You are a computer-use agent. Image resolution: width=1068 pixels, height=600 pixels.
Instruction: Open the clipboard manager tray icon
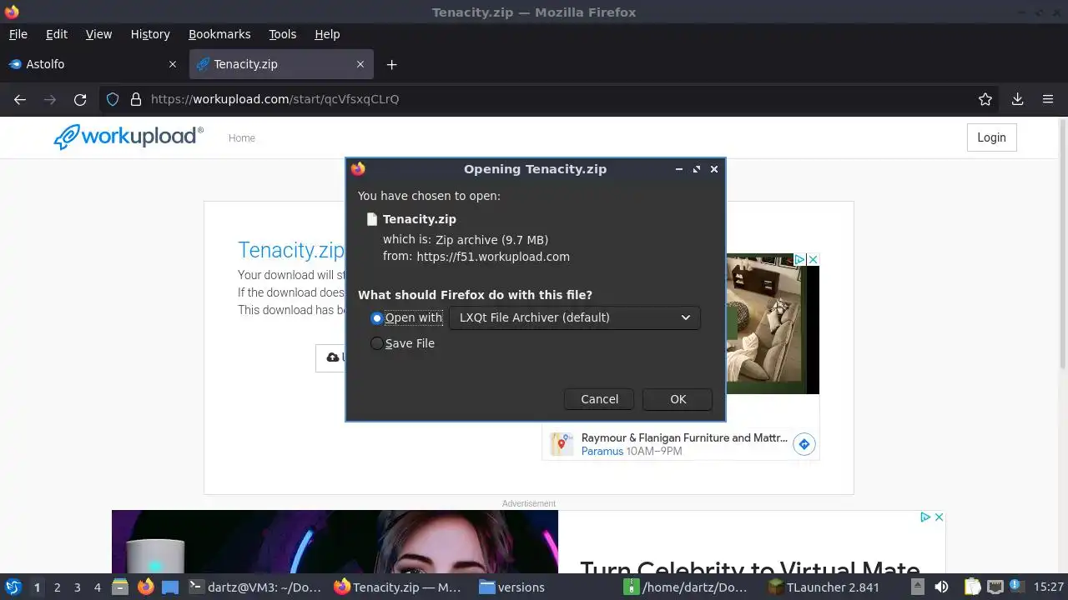point(972,587)
